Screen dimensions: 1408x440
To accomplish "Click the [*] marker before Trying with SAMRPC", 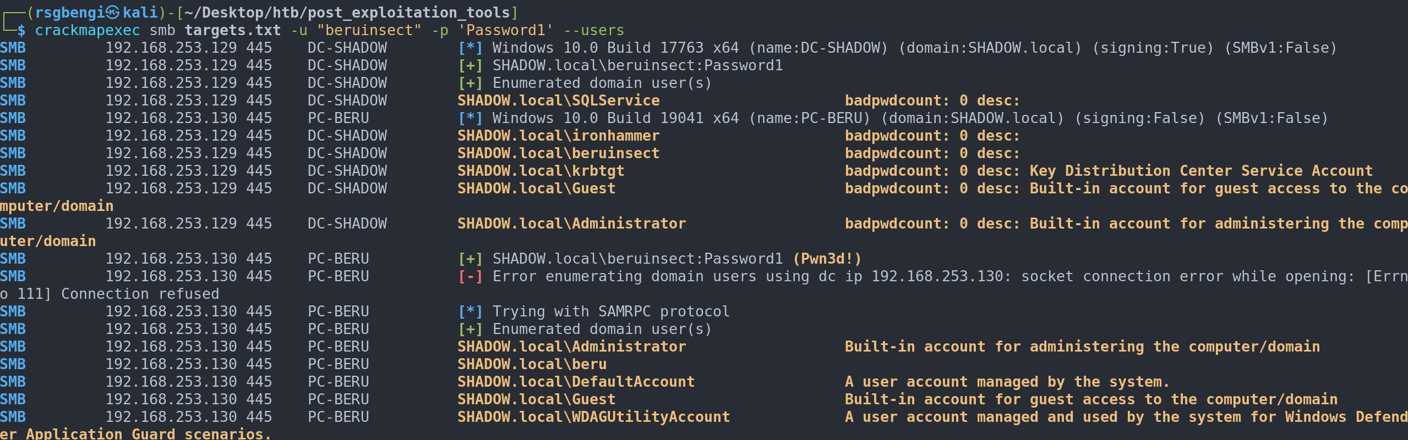I will tap(470, 311).
